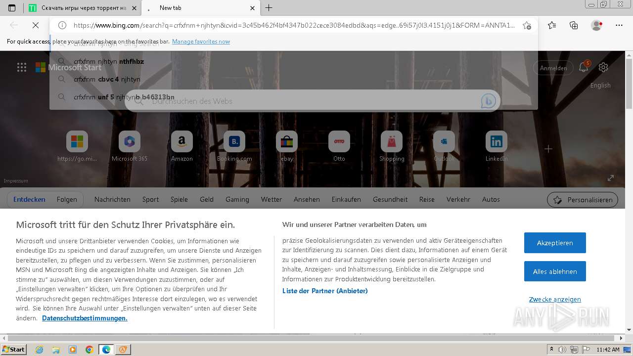Open the Reise category
Screen dimensions: 633x356
pos(427,199)
